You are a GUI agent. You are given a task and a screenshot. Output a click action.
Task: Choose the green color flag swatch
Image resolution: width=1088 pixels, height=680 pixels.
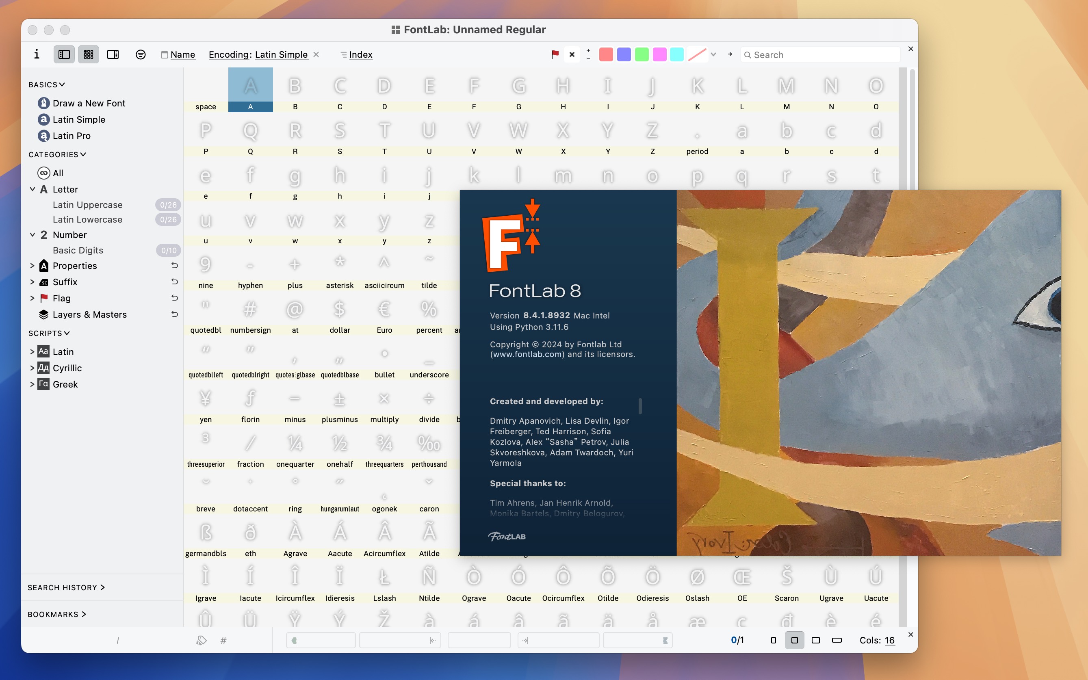click(x=642, y=54)
